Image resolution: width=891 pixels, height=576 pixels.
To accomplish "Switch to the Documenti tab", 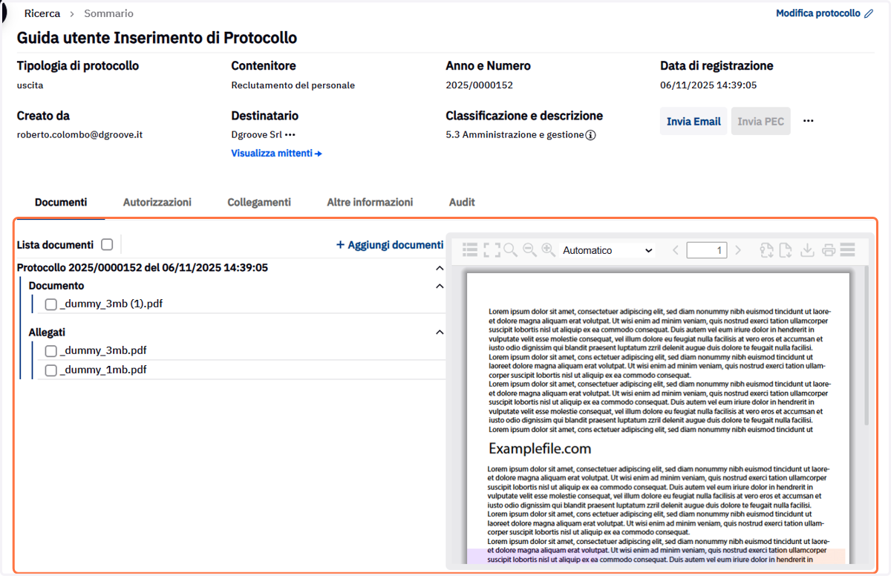I will coord(61,202).
